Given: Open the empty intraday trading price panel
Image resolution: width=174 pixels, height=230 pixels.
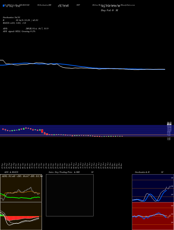Looking at the screenshot, I should pos(70,195).
